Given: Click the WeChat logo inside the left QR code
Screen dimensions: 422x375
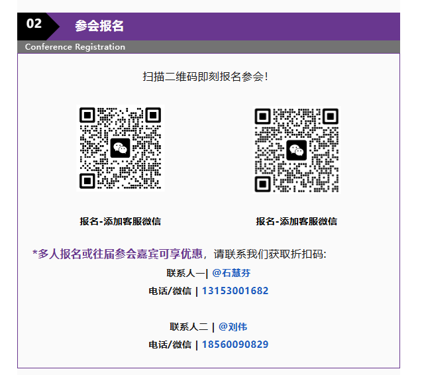Looking at the screenshot, I should click(x=120, y=149).
